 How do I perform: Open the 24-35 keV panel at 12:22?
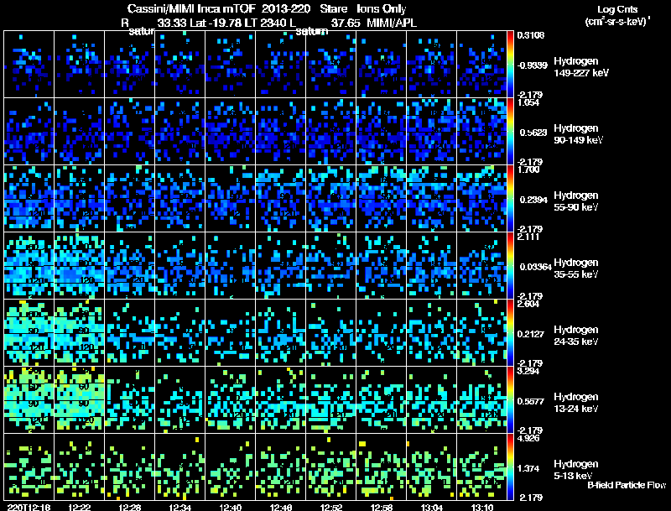(79, 333)
